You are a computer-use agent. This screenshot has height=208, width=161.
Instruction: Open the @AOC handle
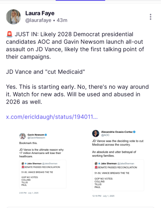pyautogui.click(x=105, y=135)
